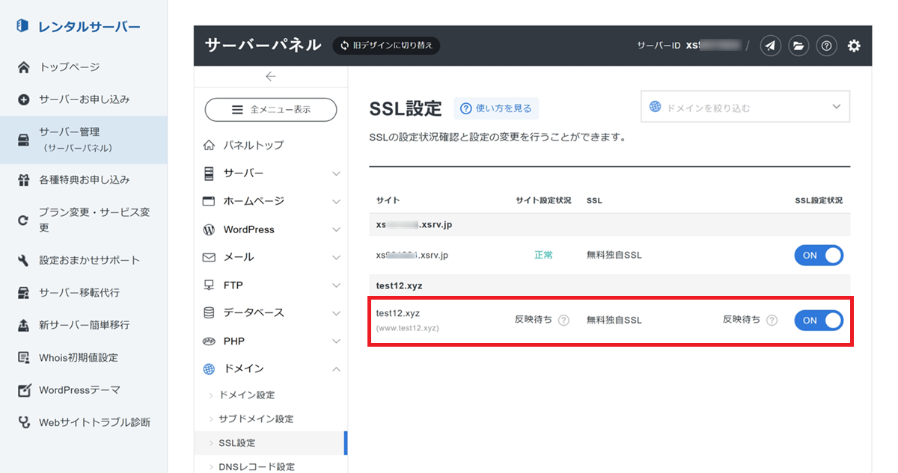This screenshot has width=898, height=473.
Task: Select サブドメイン設定 submenu item
Action: [256, 418]
